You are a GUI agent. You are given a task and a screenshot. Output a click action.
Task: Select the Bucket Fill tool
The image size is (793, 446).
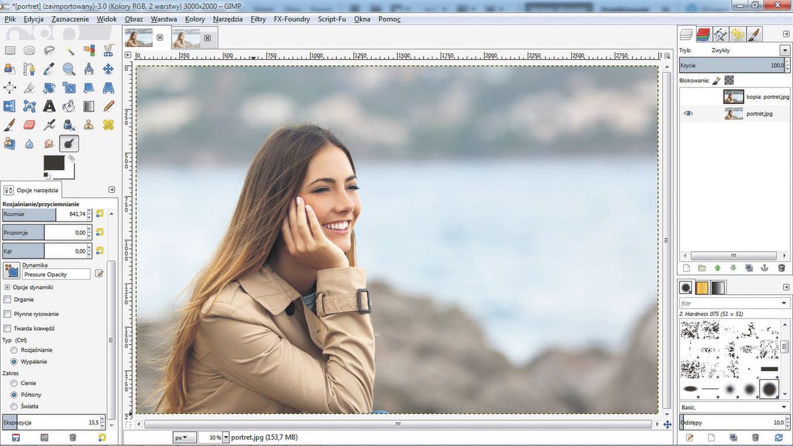tap(69, 107)
